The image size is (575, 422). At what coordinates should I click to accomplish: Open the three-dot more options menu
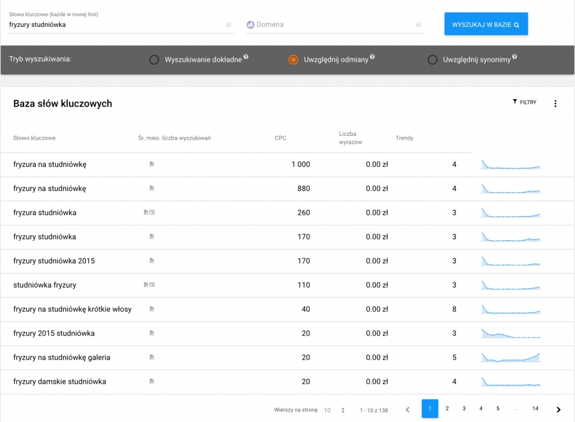(555, 103)
